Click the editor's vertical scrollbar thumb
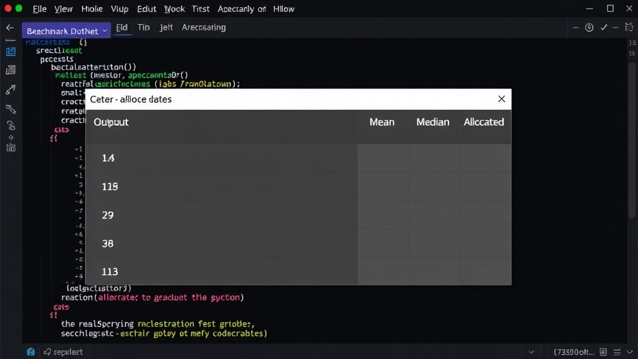638x359 pixels. pos(632,140)
